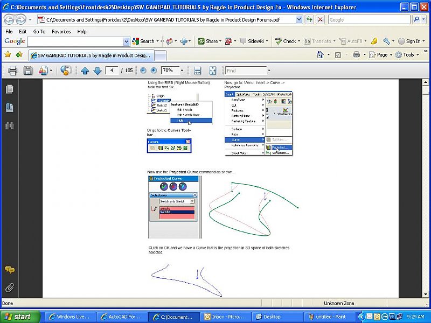Screen dimensions: 431x323
Task: Click Google toolbar Search button
Action: click(x=143, y=41)
